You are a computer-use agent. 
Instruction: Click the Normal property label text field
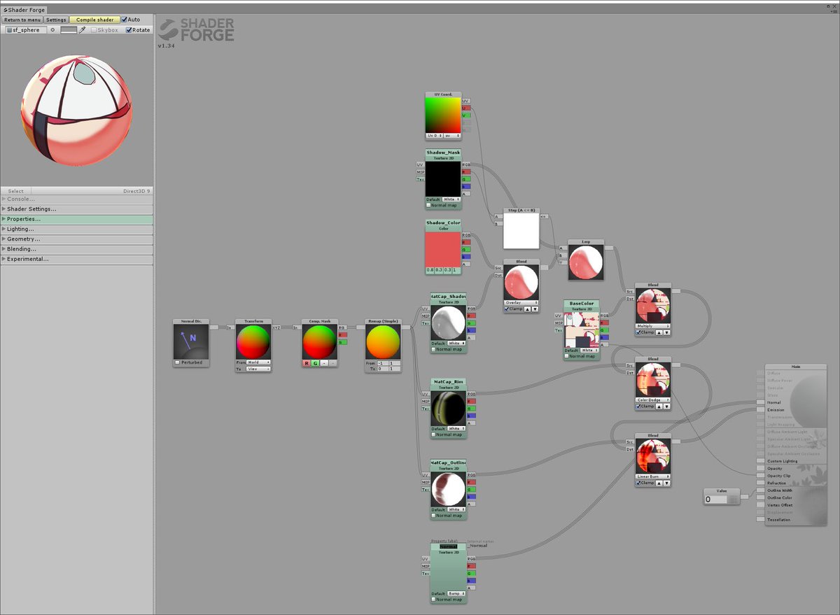point(448,546)
